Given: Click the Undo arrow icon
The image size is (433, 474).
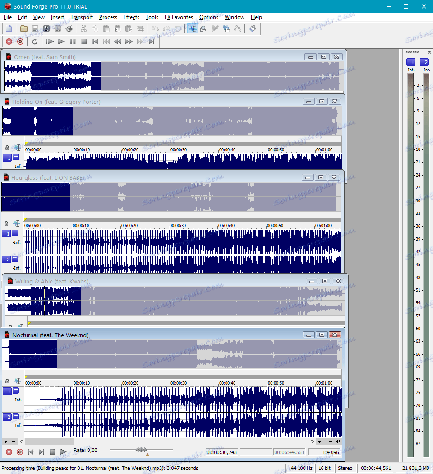Looking at the screenshot, I should [155, 28].
